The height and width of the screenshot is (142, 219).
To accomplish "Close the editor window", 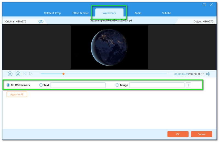I will tap(211, 5).
